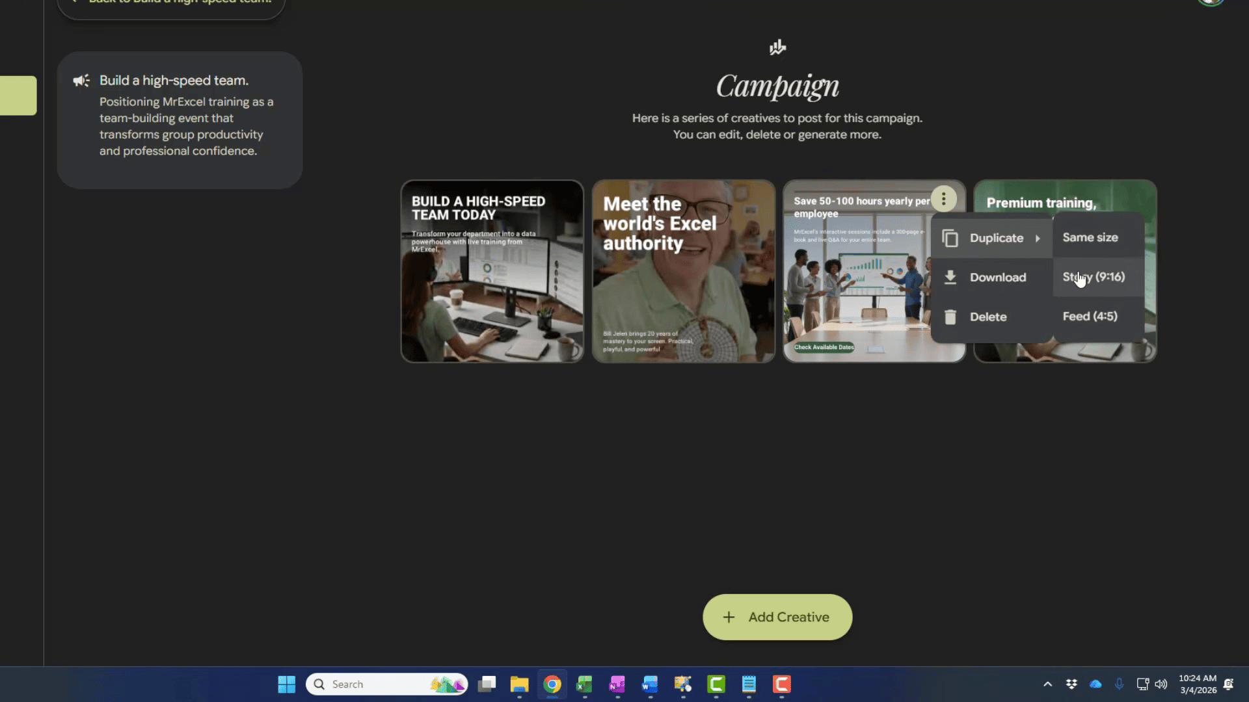Open the notifications bell in the tray
This screenshot has height=702, width=1249.
(x=1228, y=684)
